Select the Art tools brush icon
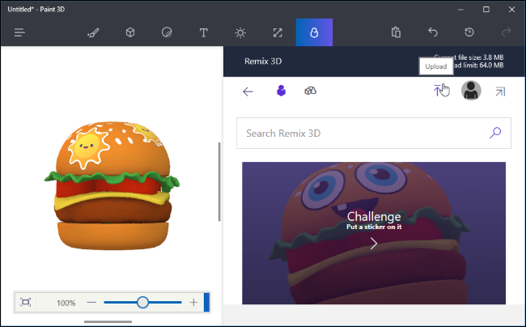The width and height of the screenshot is (526, 327). (x=93, y=32)
